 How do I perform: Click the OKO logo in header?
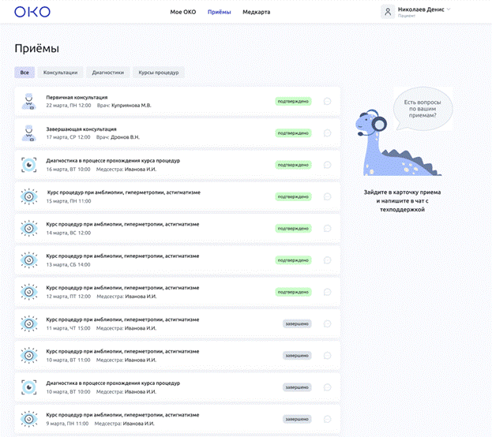coord(32,12)
